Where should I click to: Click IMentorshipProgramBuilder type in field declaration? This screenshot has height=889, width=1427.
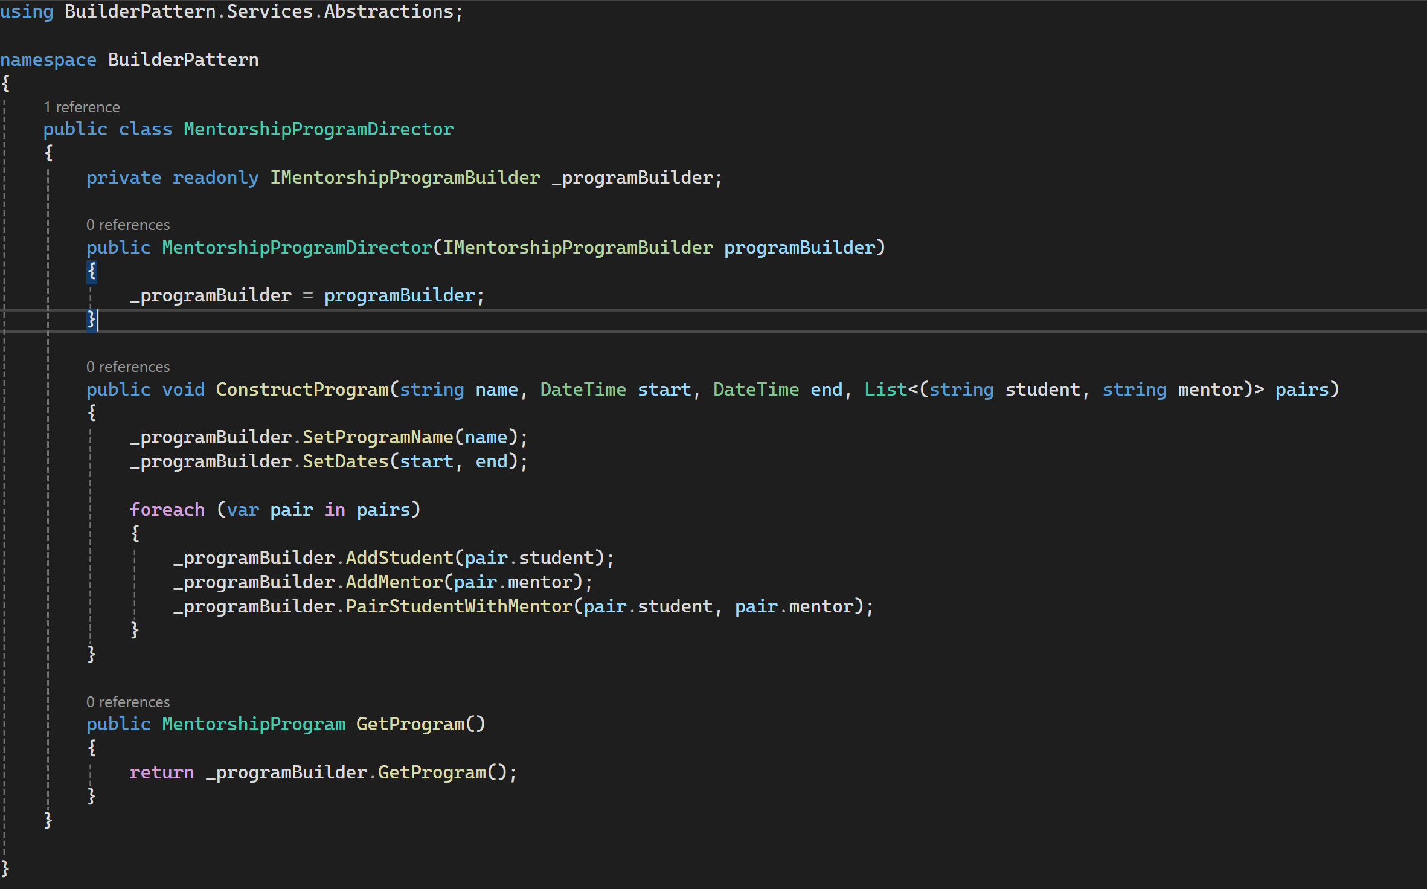pyautogui.click(x=405, y=178)
